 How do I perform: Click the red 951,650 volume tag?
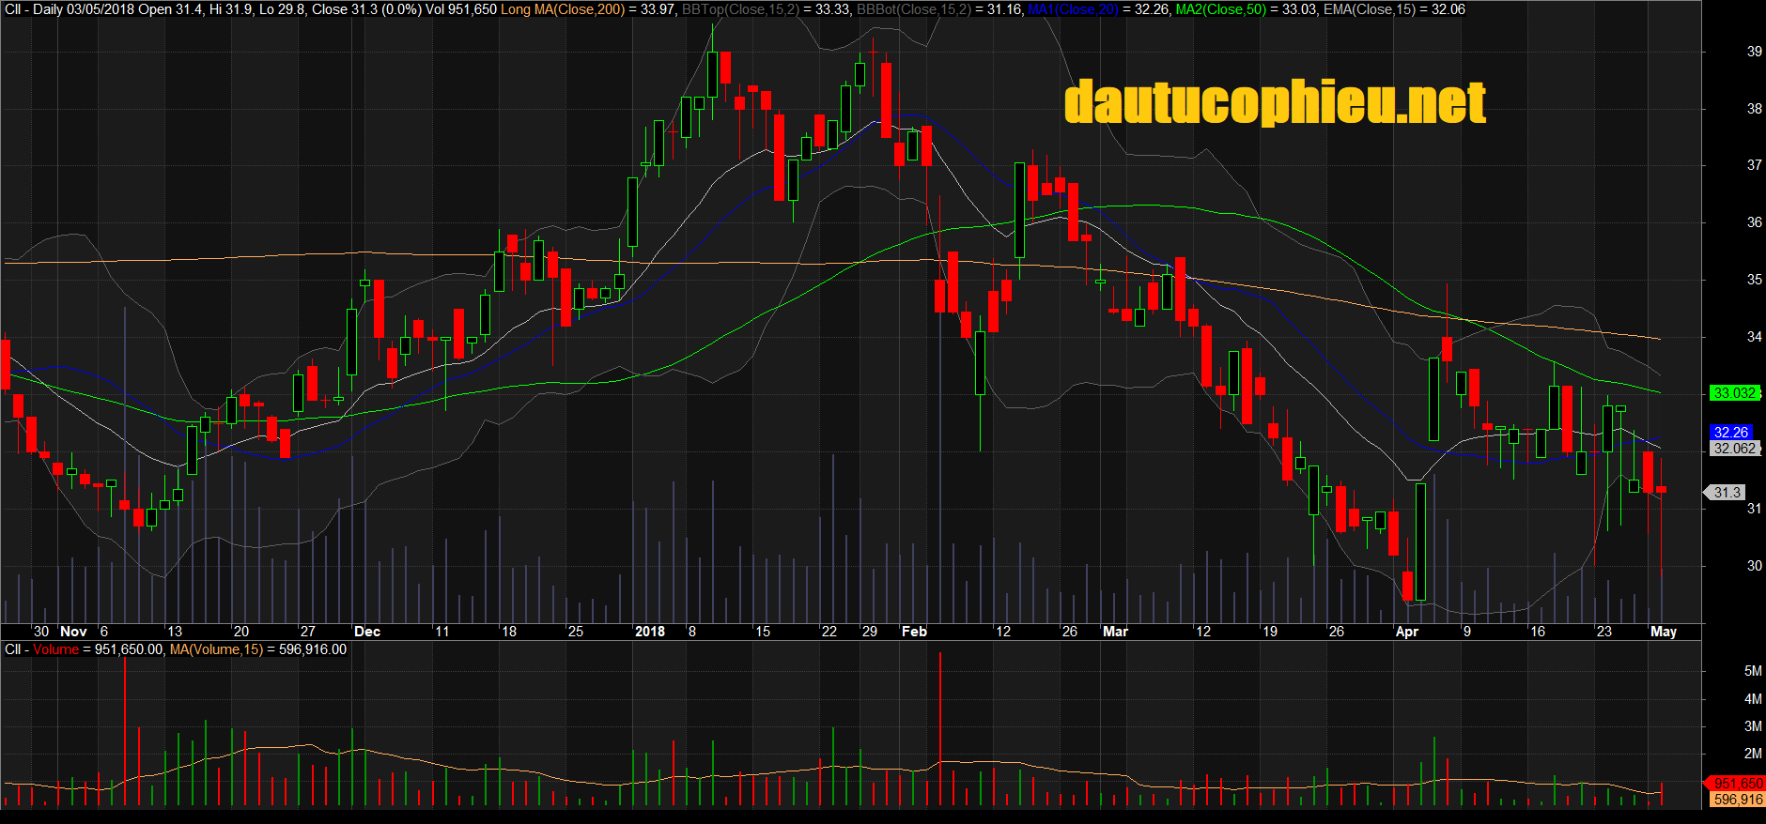tap(1736, 784)
